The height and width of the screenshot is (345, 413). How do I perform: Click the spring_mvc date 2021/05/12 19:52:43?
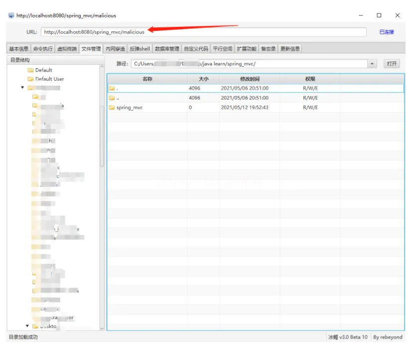coord(245,108)
